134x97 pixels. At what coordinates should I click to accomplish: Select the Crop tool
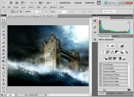(x=3, y=35)
